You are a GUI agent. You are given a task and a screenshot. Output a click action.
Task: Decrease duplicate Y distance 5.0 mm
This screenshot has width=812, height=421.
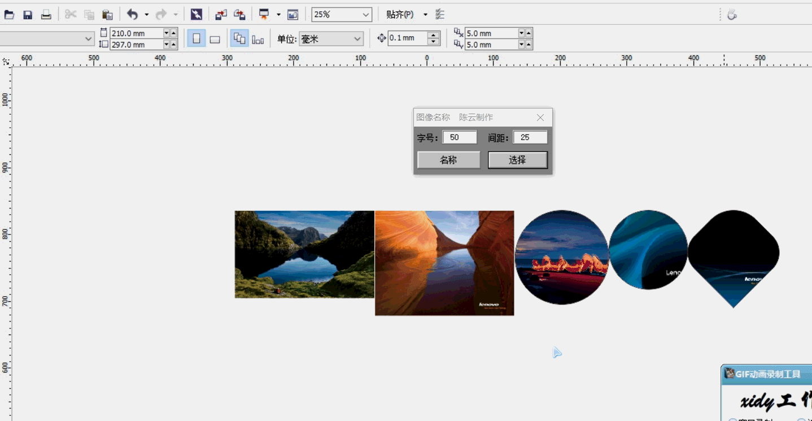(522, 45)
